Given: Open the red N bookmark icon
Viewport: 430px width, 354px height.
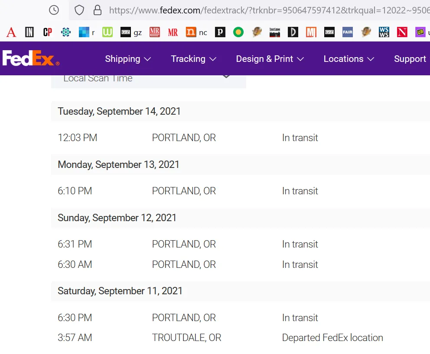Looking at the screenshot, I should pyautogui.click(x=402, y=32).
